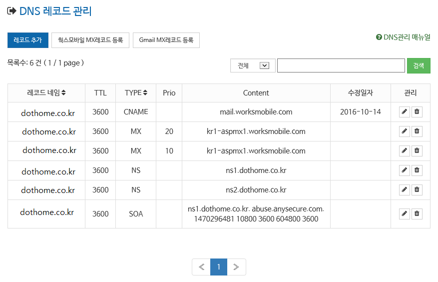Click the SOA type cell
The image size is (438, 282).
pos(136,214)
